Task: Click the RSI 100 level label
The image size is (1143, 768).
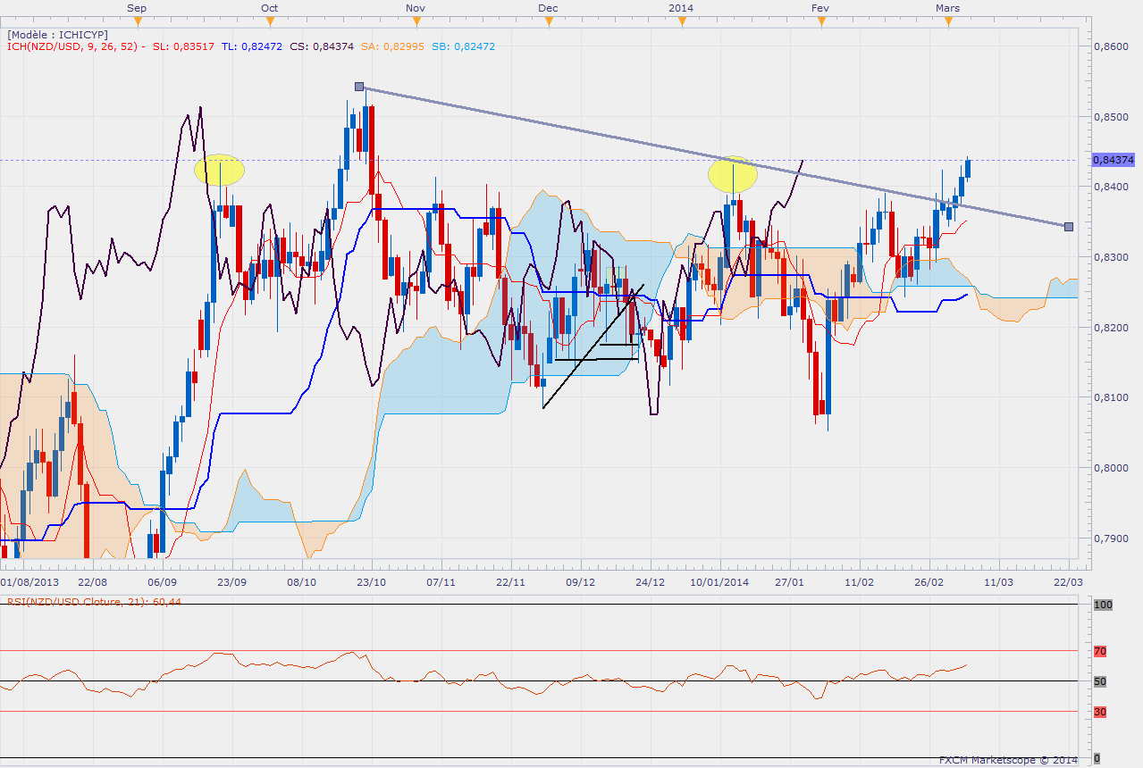Action: (x=1102, y=605)
